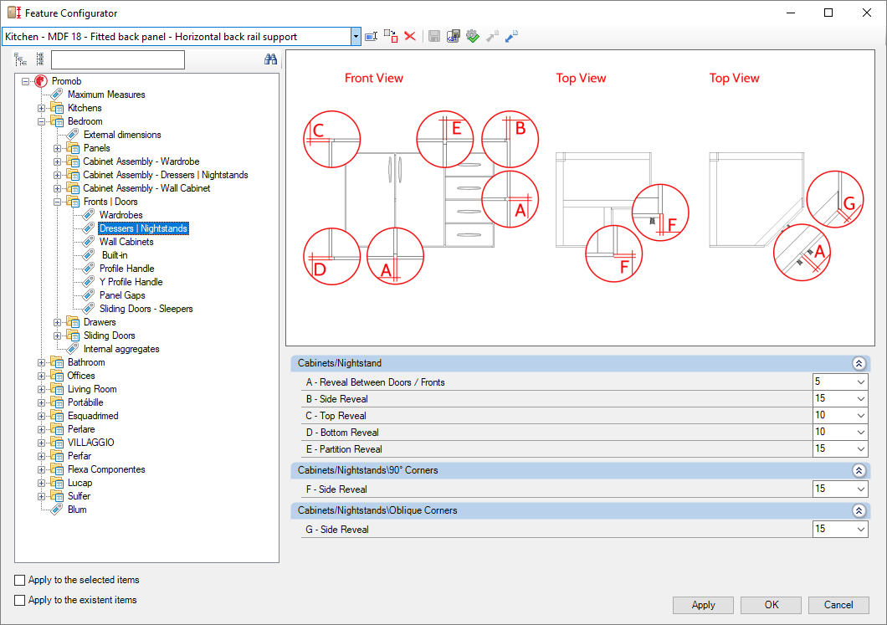887x625 pixels.
Task: Collapse Cabinets/Nightstands 90° Corners section
Action: pyautogui.click(x=859, y=470)
